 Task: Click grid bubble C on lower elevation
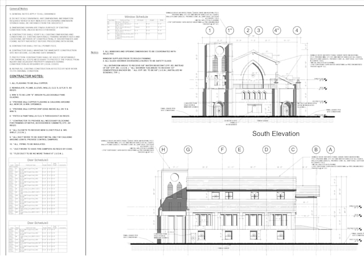click(293, 150)
